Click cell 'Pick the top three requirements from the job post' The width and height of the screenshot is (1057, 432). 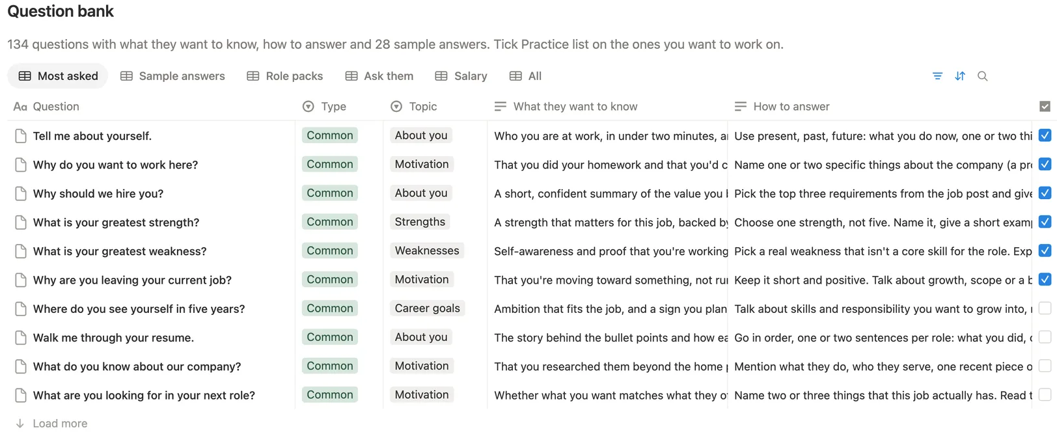(881, 193)
